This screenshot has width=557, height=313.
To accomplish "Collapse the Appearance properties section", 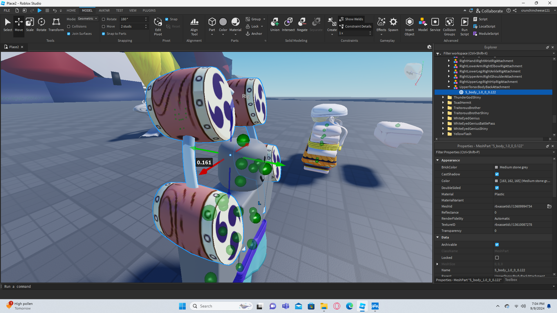I will coord(437,160).
